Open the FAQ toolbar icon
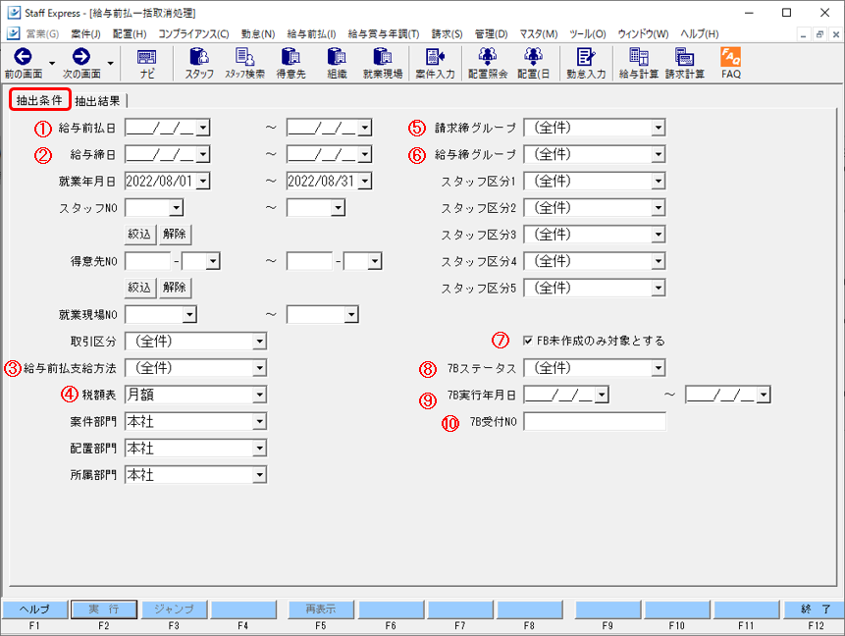845x636 pixels. tap(731, 64)
